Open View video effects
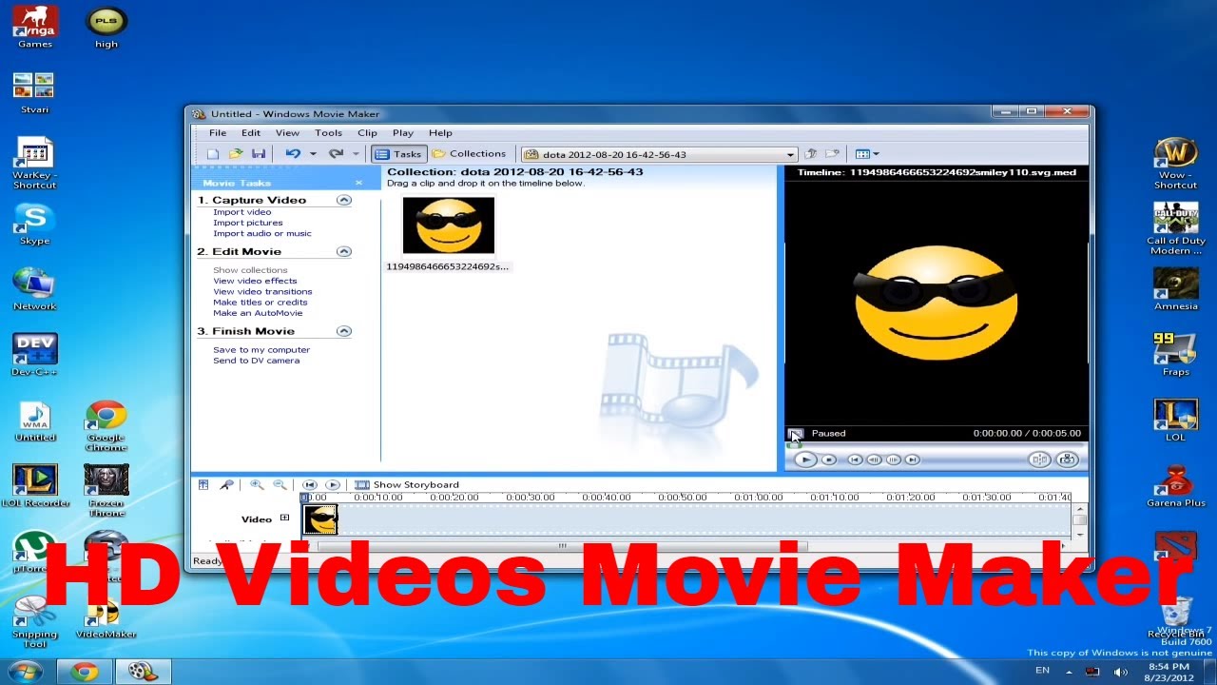 pos(255,281)
